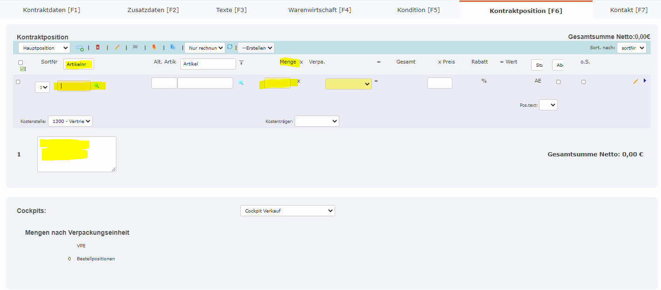The width and height of the screenshot is (661, 290).
Task: Click the checkered flag toolbar icon
Action: (135, 47)
